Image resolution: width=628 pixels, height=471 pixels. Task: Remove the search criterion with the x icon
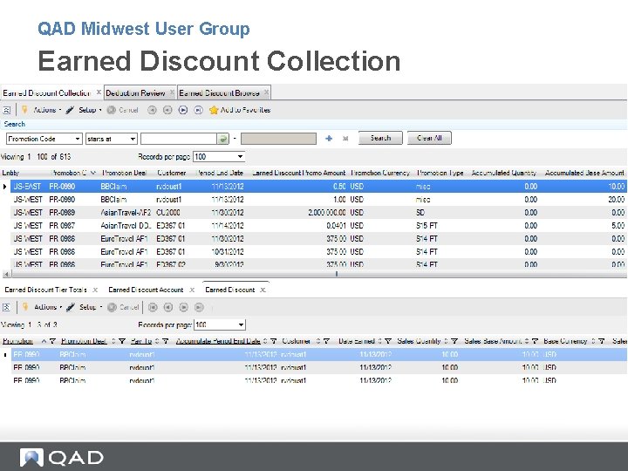pyautogui.click(x=345, y=139)
